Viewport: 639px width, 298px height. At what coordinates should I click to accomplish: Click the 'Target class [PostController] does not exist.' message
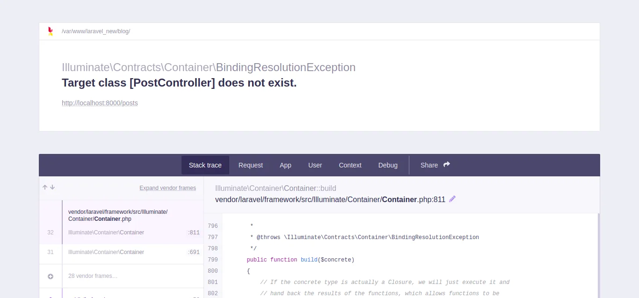(179, 83)
